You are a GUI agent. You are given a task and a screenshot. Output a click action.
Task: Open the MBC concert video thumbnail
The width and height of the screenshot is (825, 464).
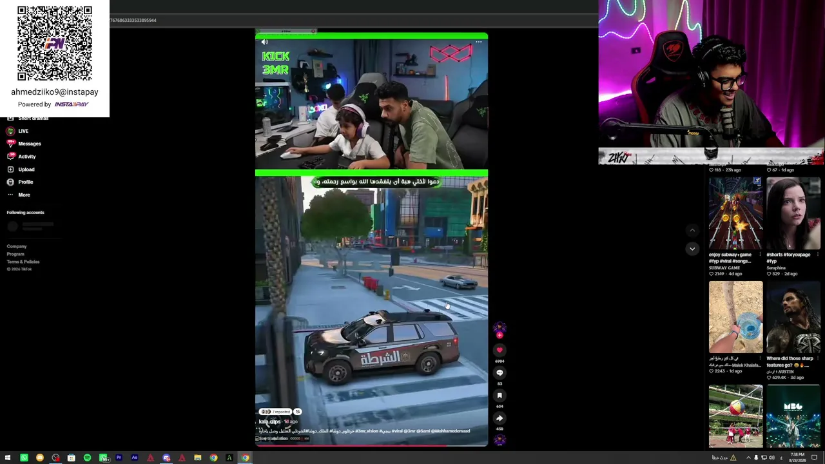point(793,416)
